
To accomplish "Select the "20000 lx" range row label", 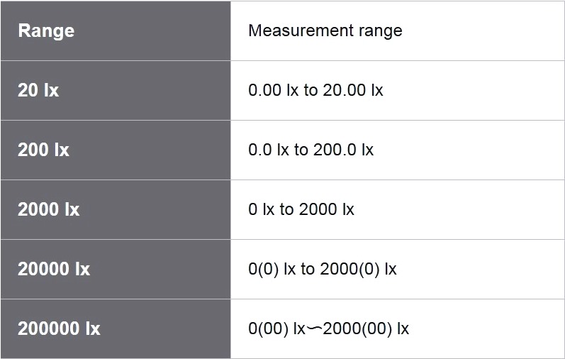I will point(54,270).
